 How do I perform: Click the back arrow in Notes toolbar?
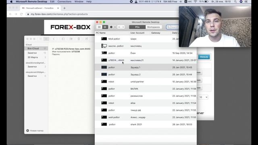tap(54, 39)
